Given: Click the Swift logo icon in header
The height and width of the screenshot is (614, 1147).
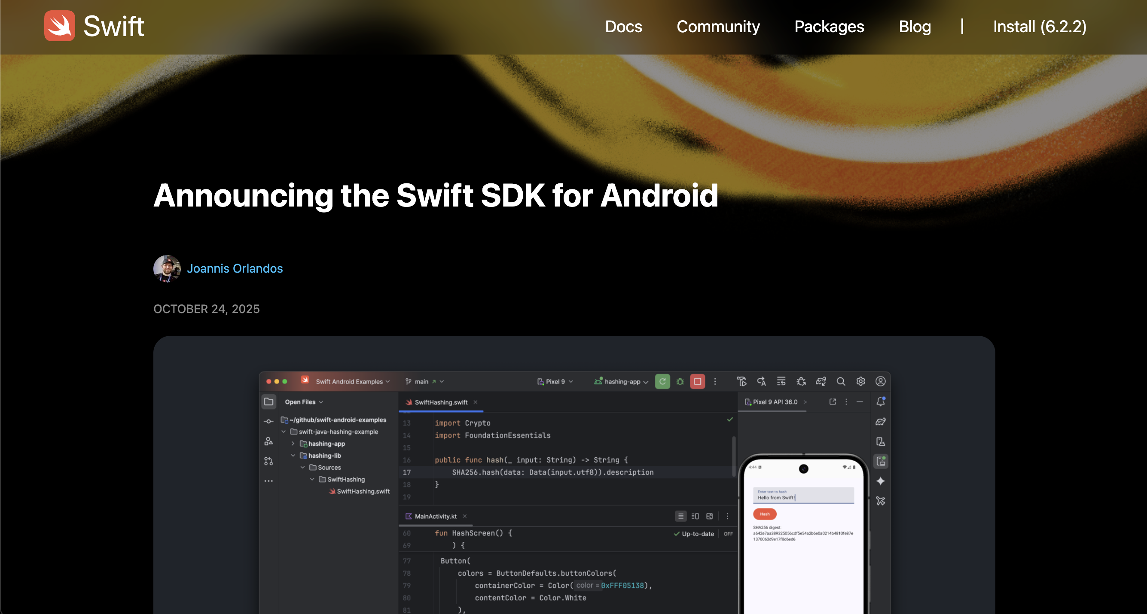Looking at the screenshot, I should pyautogui.click(x=60, y=26).
